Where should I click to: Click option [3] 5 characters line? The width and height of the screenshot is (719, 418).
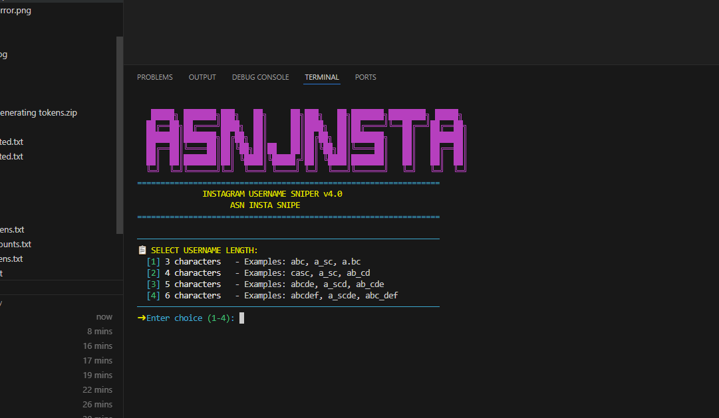click(x=265, y=284)
